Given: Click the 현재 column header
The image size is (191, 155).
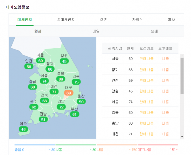Looking at the screenshot, I should (x=130, y=48).
